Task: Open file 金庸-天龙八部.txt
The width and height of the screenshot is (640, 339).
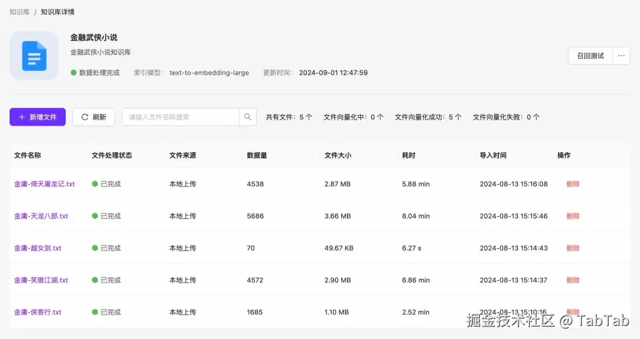Action: [x=41, y=216]
